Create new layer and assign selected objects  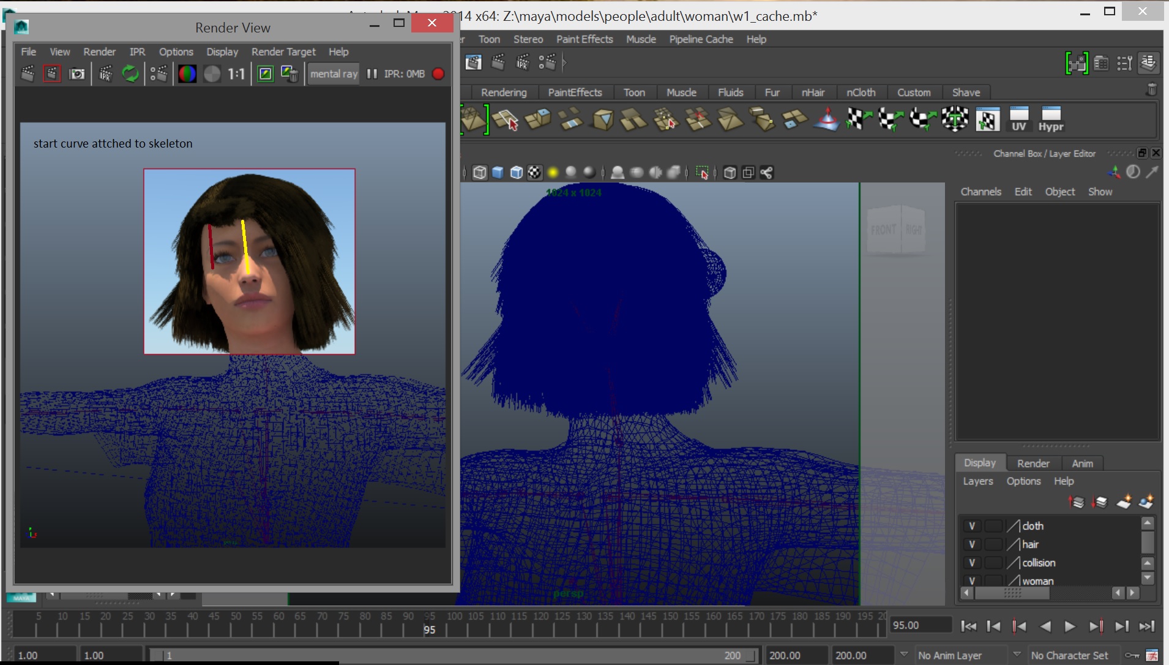(1146, 502)
